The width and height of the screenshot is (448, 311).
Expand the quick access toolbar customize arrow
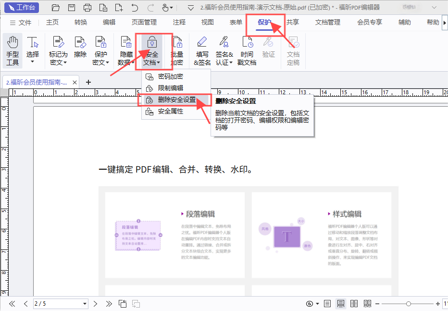point(190,8)
